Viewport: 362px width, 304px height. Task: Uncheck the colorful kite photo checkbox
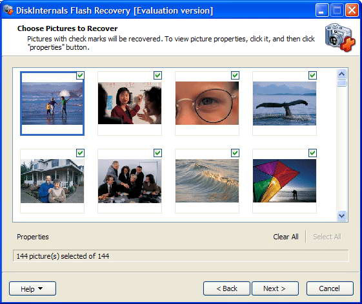(x=312, y=153)
